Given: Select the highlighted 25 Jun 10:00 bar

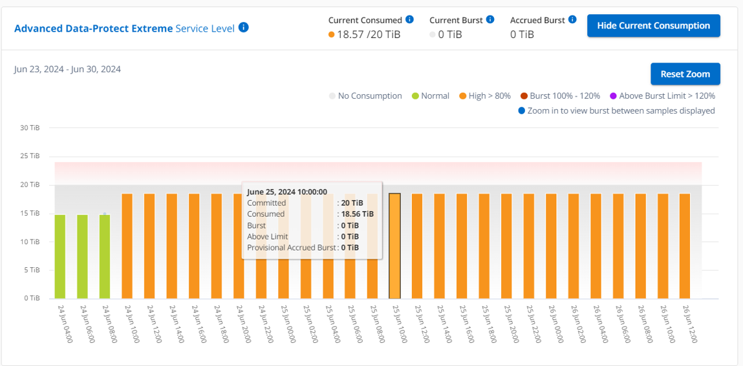Looking at the screenshot, I should point(394,245).
